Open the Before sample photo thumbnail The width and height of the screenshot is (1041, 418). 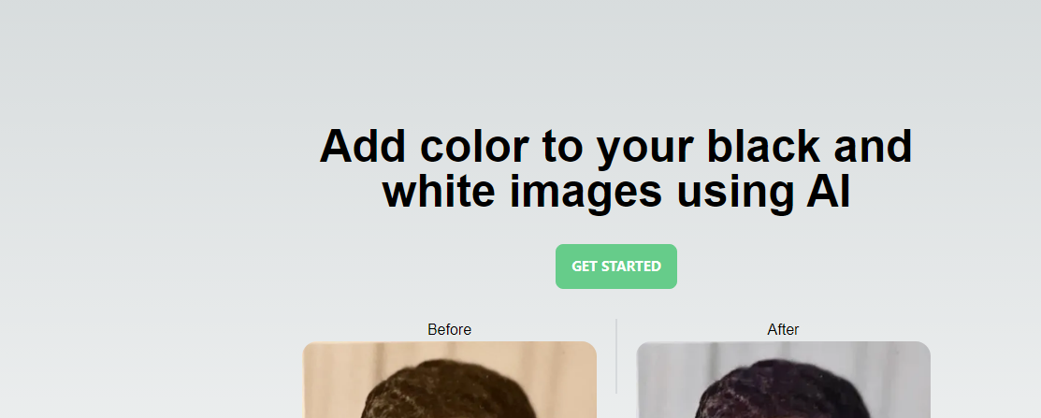coord(450,380)
